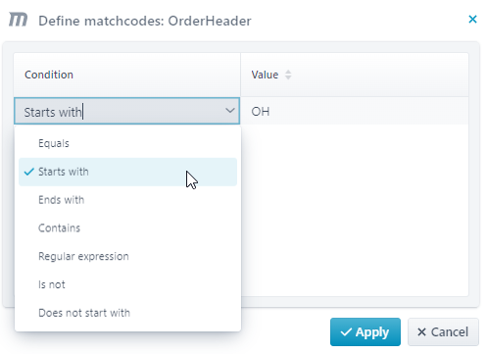Choose Regular expression from the list
487x354 pixels.
point(127,256)
